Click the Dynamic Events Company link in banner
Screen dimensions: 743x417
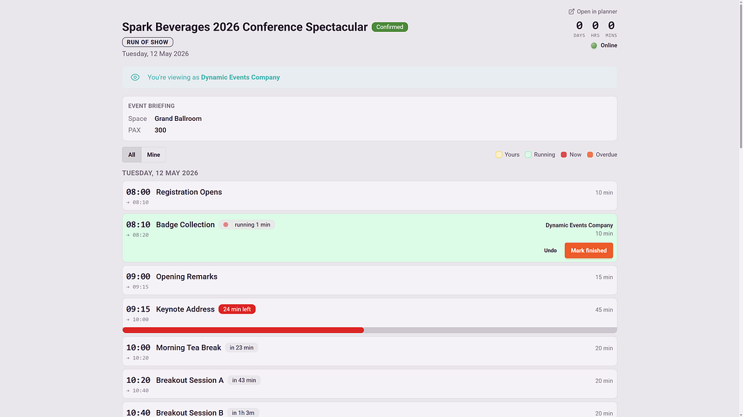pyautogui.click(x=240, y=77)
